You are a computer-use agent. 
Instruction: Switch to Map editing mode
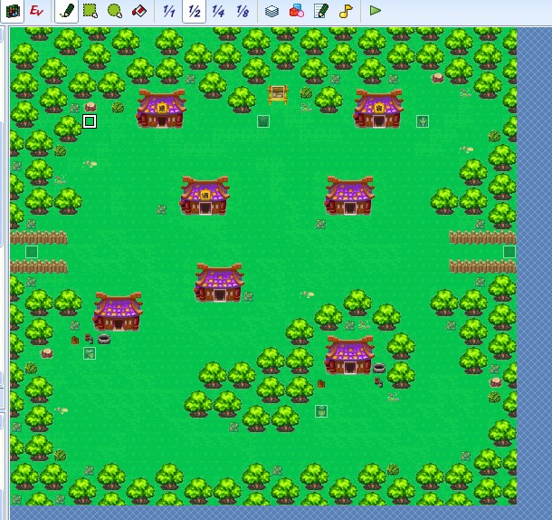(13, 11)
